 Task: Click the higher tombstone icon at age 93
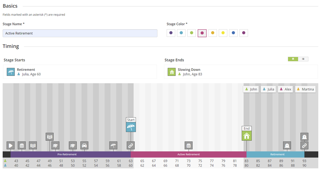(304, 137)
